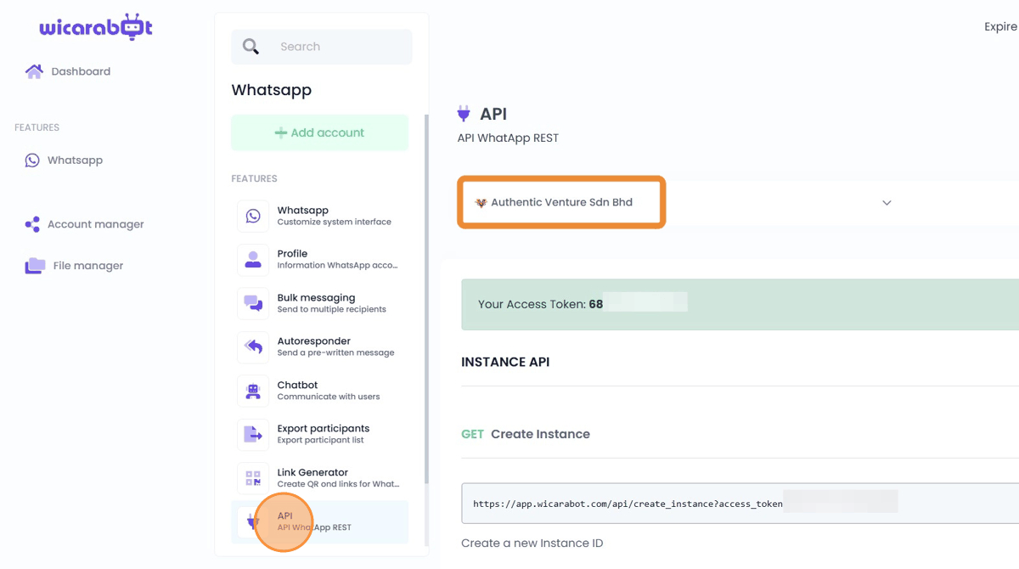Click the File manager folder icon
This screenshot has width=1019, height=569.
35,266
